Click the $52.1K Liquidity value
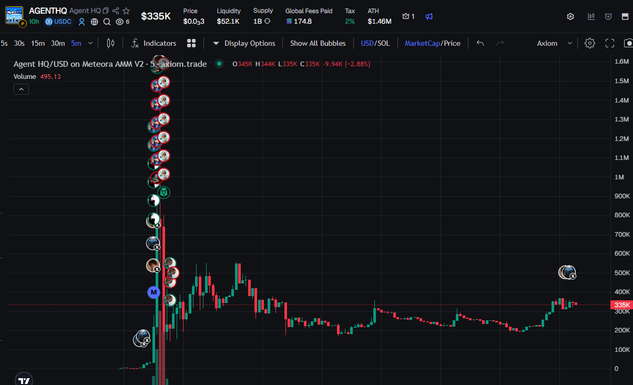The image size is (633, 385). click(228, 22)
